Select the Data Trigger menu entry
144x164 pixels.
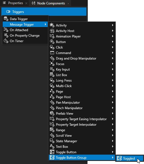coord(25,19)
